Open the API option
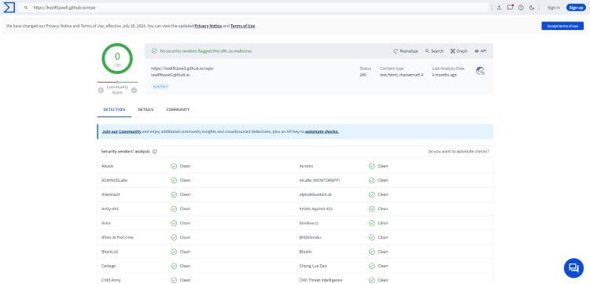 click(480, 51)
